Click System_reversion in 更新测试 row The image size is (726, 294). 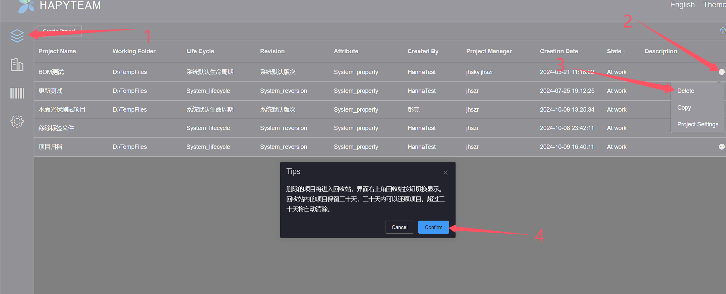pyautogui.click(x=283, y=91)
